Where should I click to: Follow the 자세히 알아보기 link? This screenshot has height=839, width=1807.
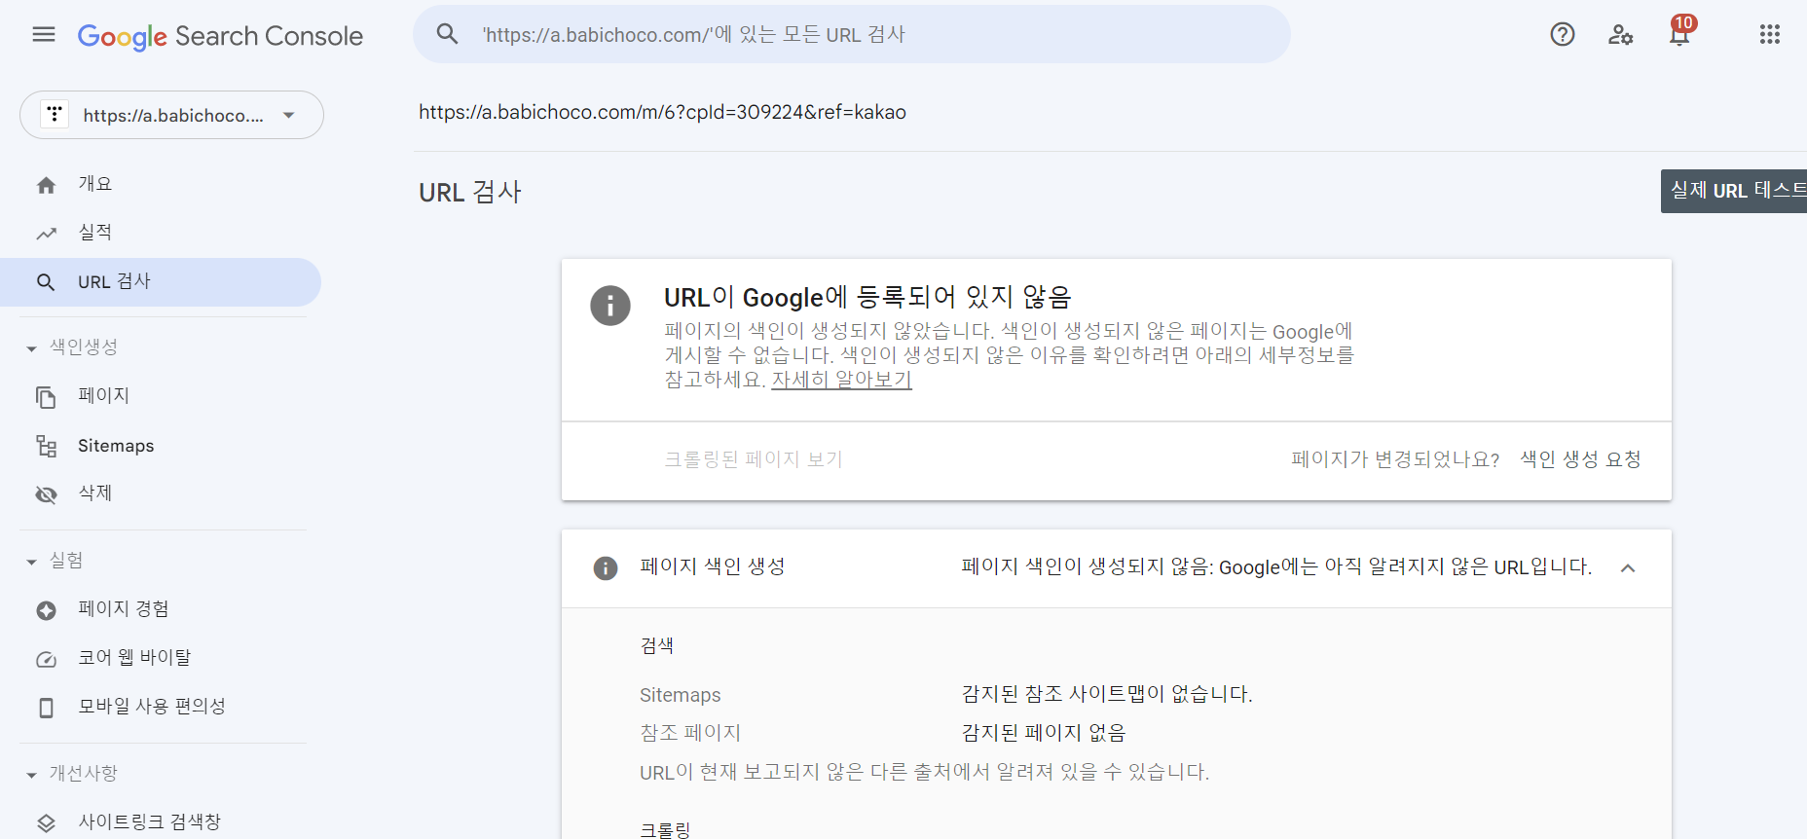(841, 380)
